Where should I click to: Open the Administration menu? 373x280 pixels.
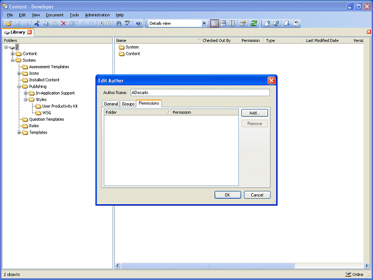point(97,15)
